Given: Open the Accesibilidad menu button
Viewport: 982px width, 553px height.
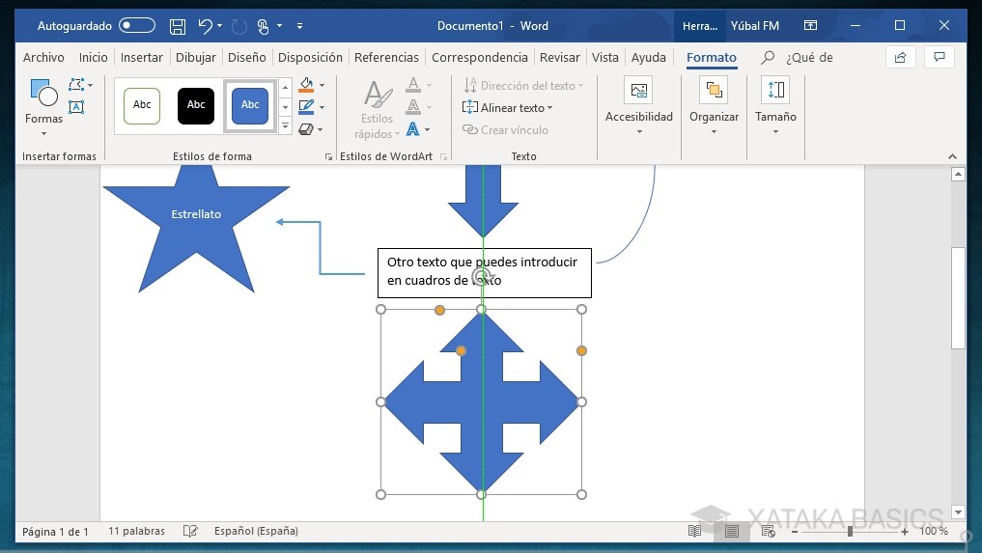Looking at the screenshot, I should click(x=639, y=106).
